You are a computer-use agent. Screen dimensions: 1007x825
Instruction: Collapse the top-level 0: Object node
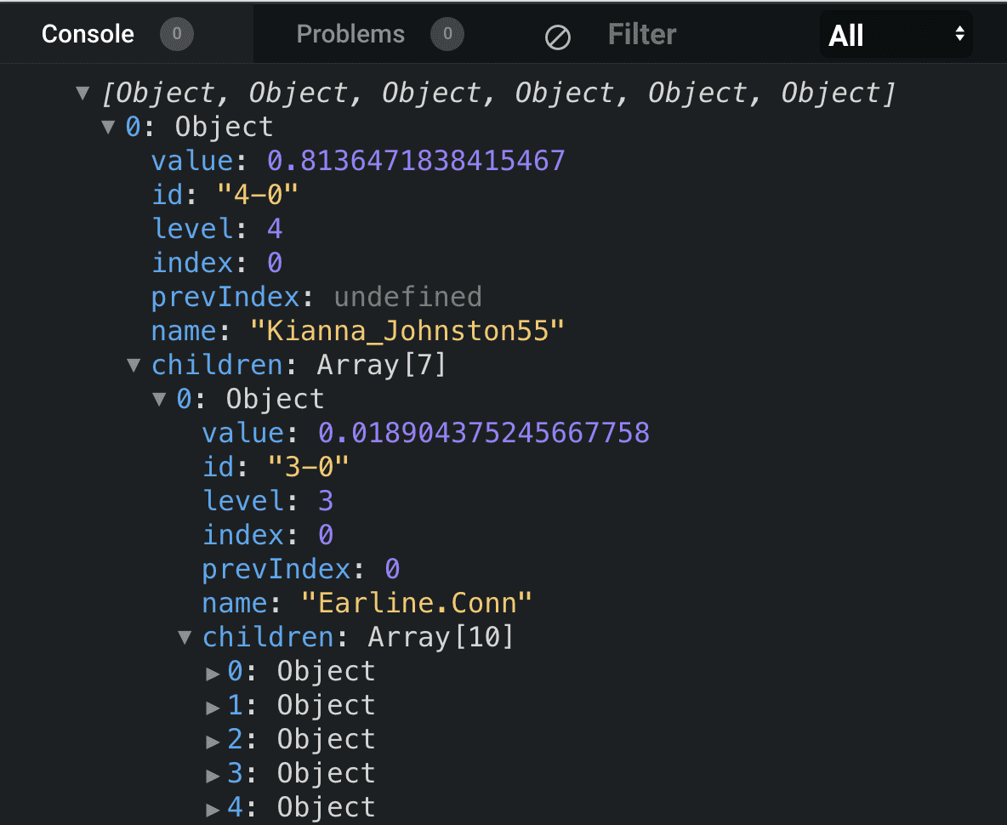pyautogui.click(x=108, y=127)
